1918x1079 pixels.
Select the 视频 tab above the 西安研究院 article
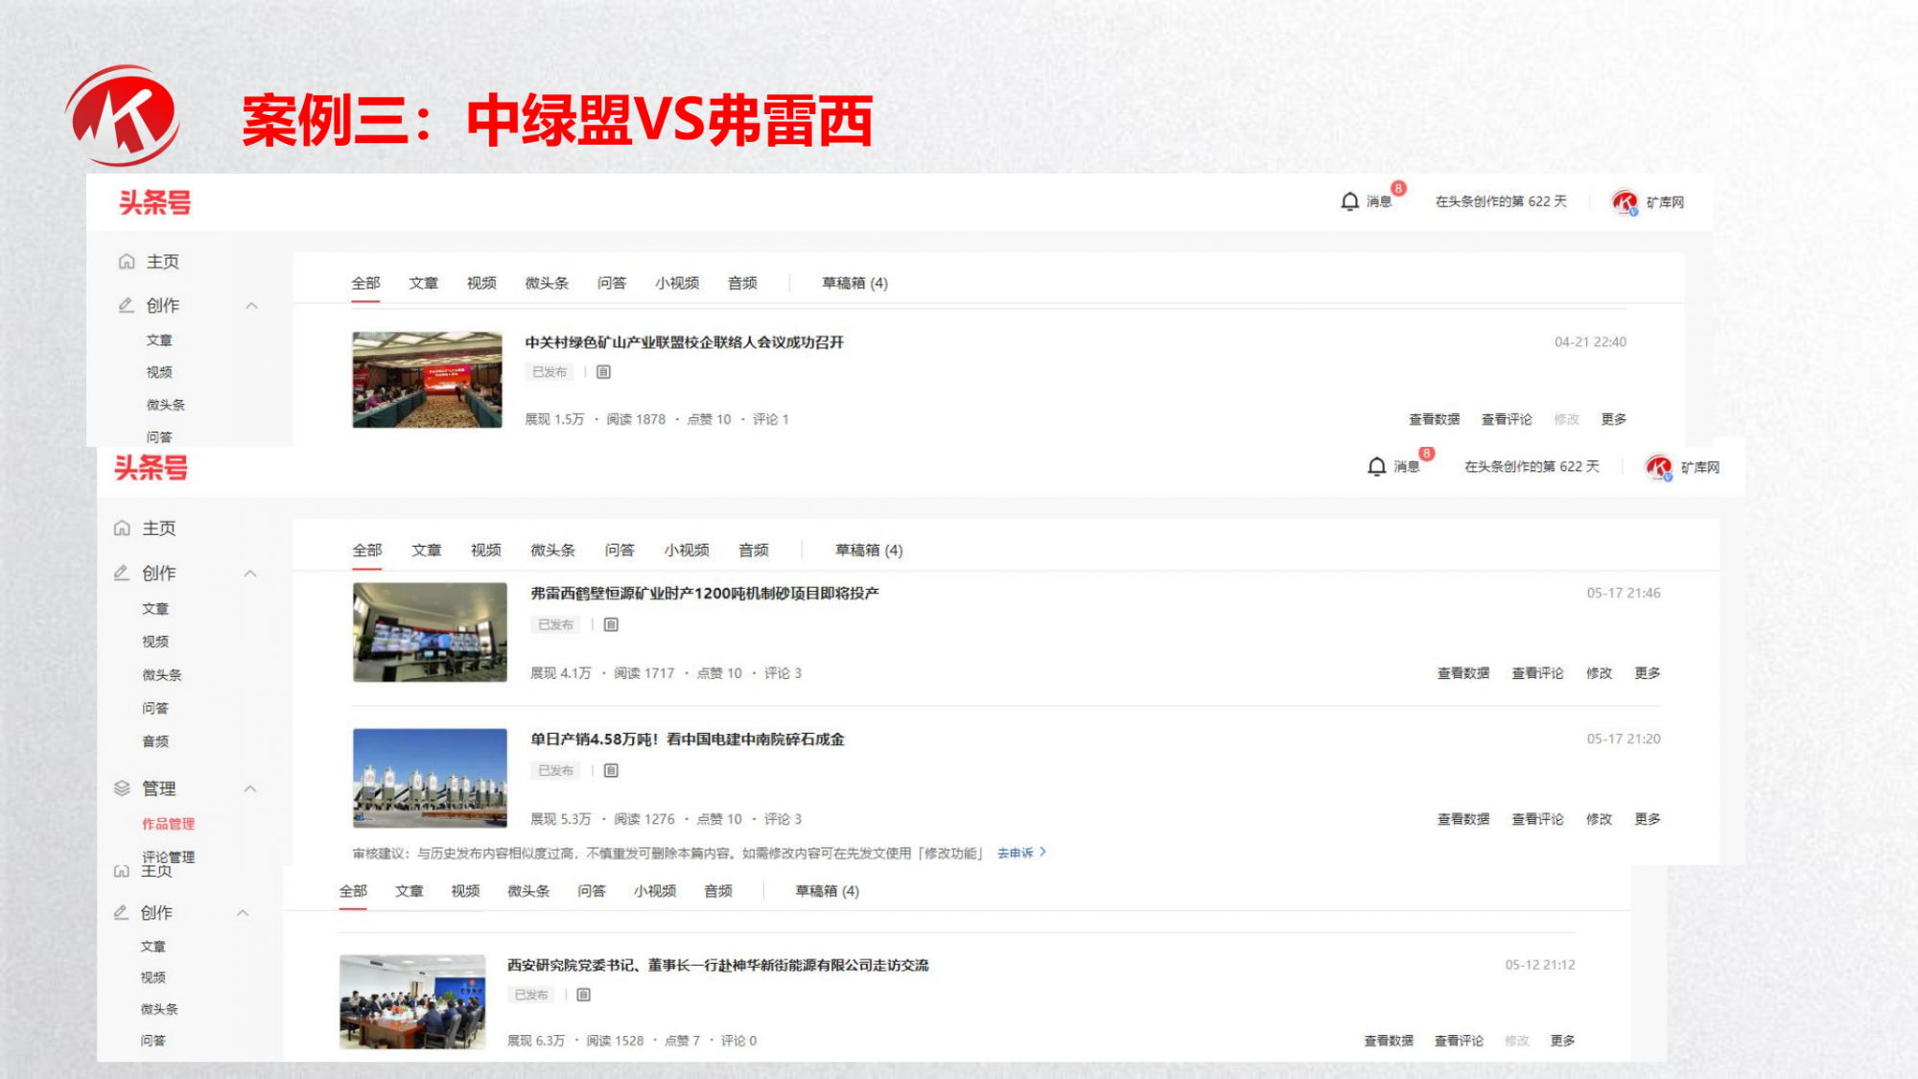465,891
